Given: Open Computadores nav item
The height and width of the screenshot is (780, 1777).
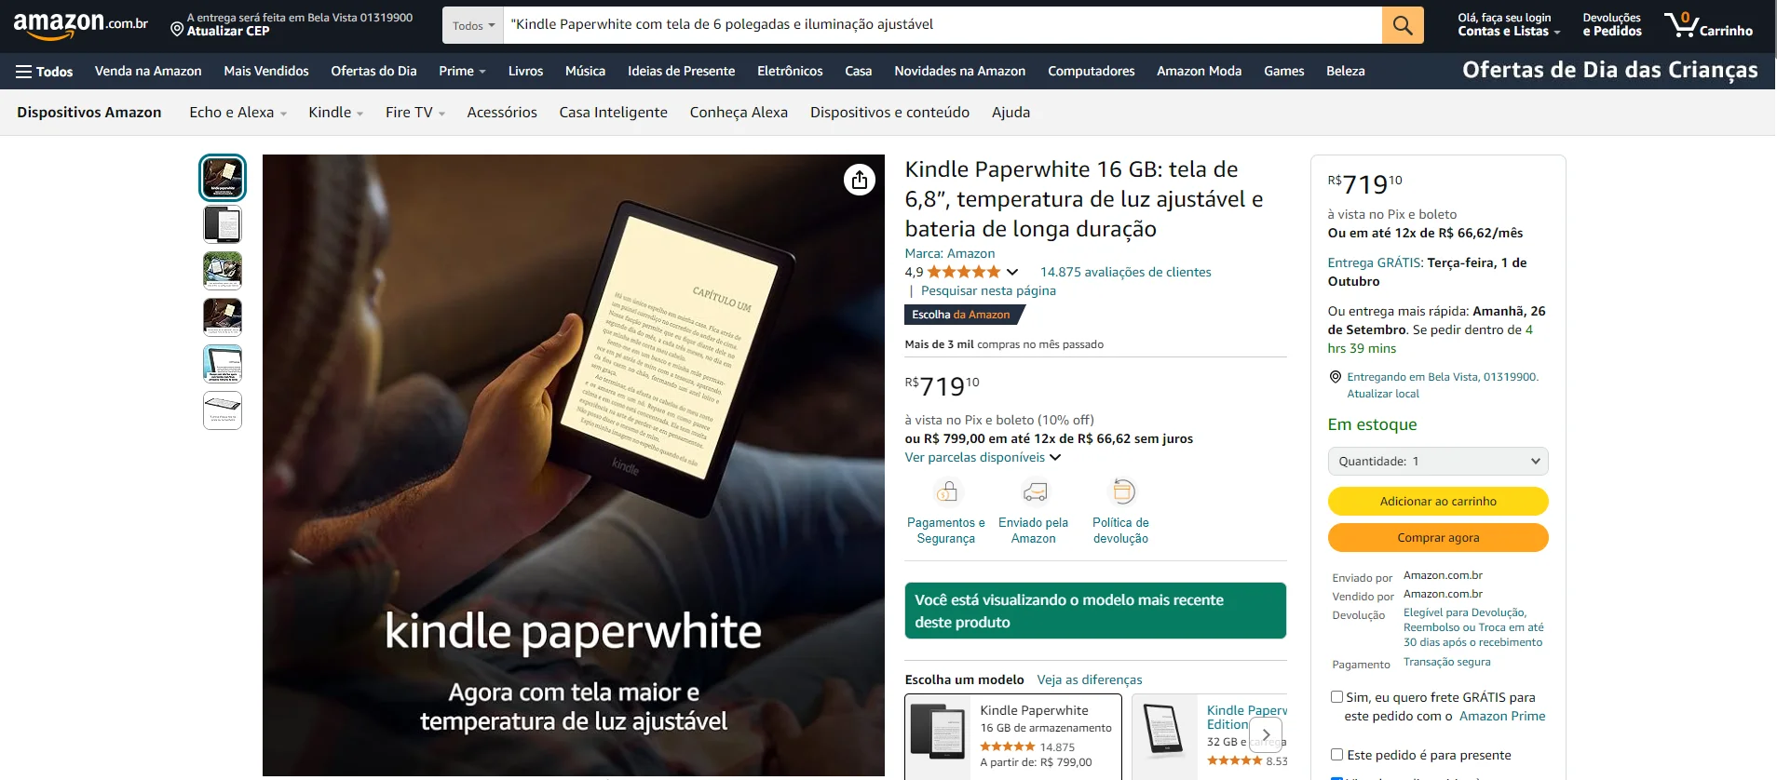Looking at the screenshot, I should (1092, 71).
